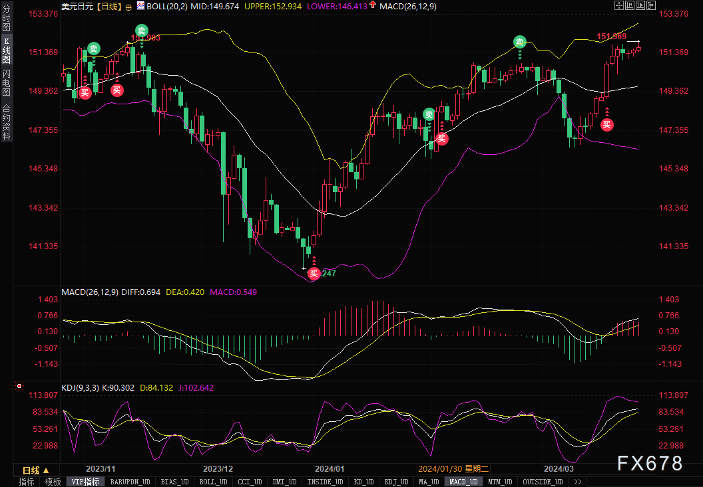Click the circled plus icon beside 日线 title

pyautogui.click(x=128, y=6)
